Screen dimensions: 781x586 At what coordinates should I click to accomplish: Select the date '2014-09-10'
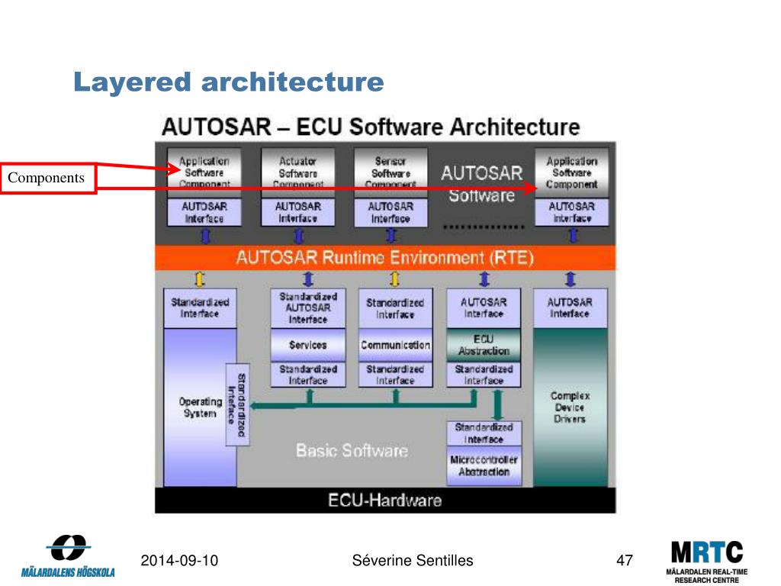point(179,561)
